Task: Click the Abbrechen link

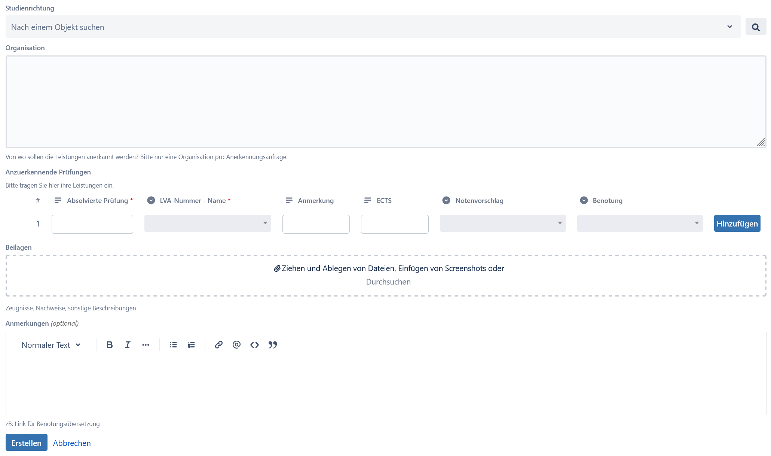Action: [x=72, y=443]
